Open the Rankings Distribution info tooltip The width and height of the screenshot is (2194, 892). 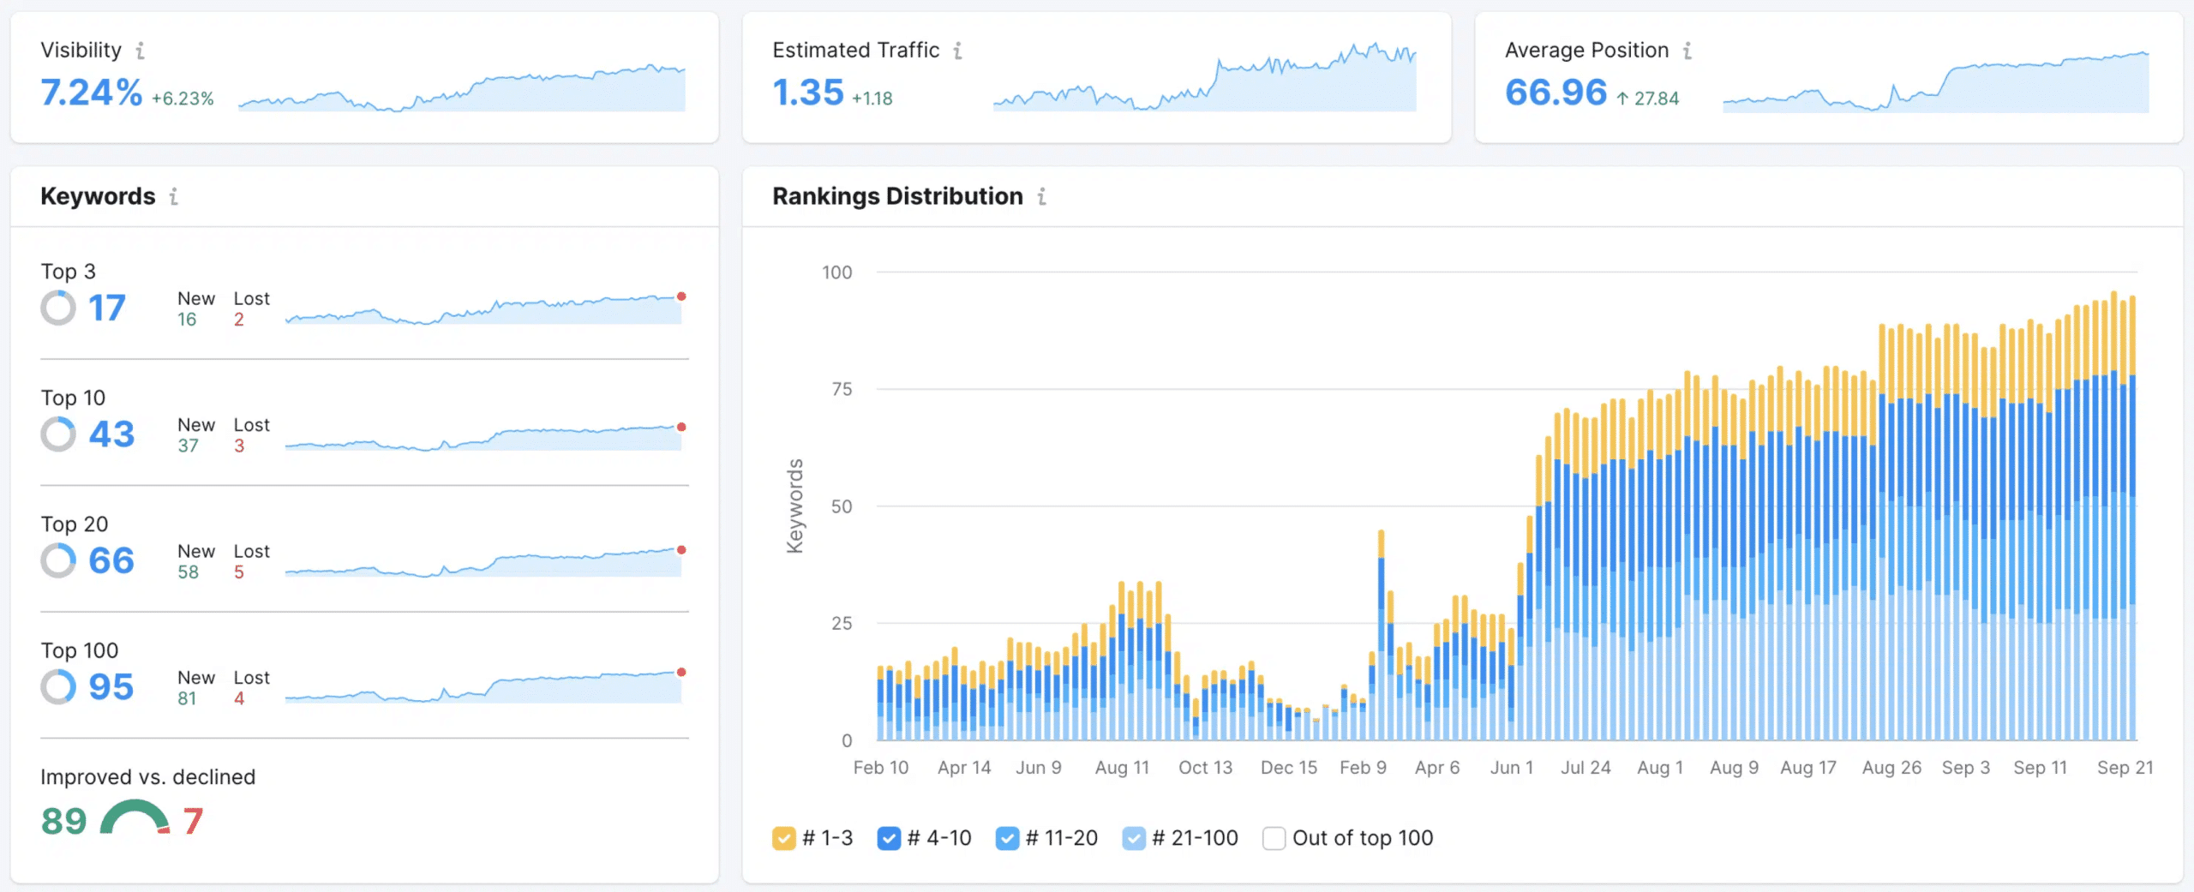1042,196
